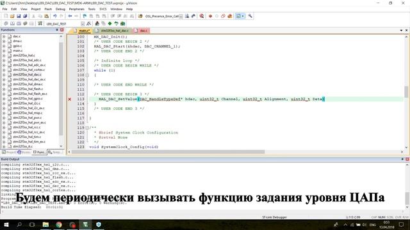Viewport: 410px width, 230px height.
Task: Open Manage Run-Time Environment green diamond icon
Action: [x=110, y=24]
